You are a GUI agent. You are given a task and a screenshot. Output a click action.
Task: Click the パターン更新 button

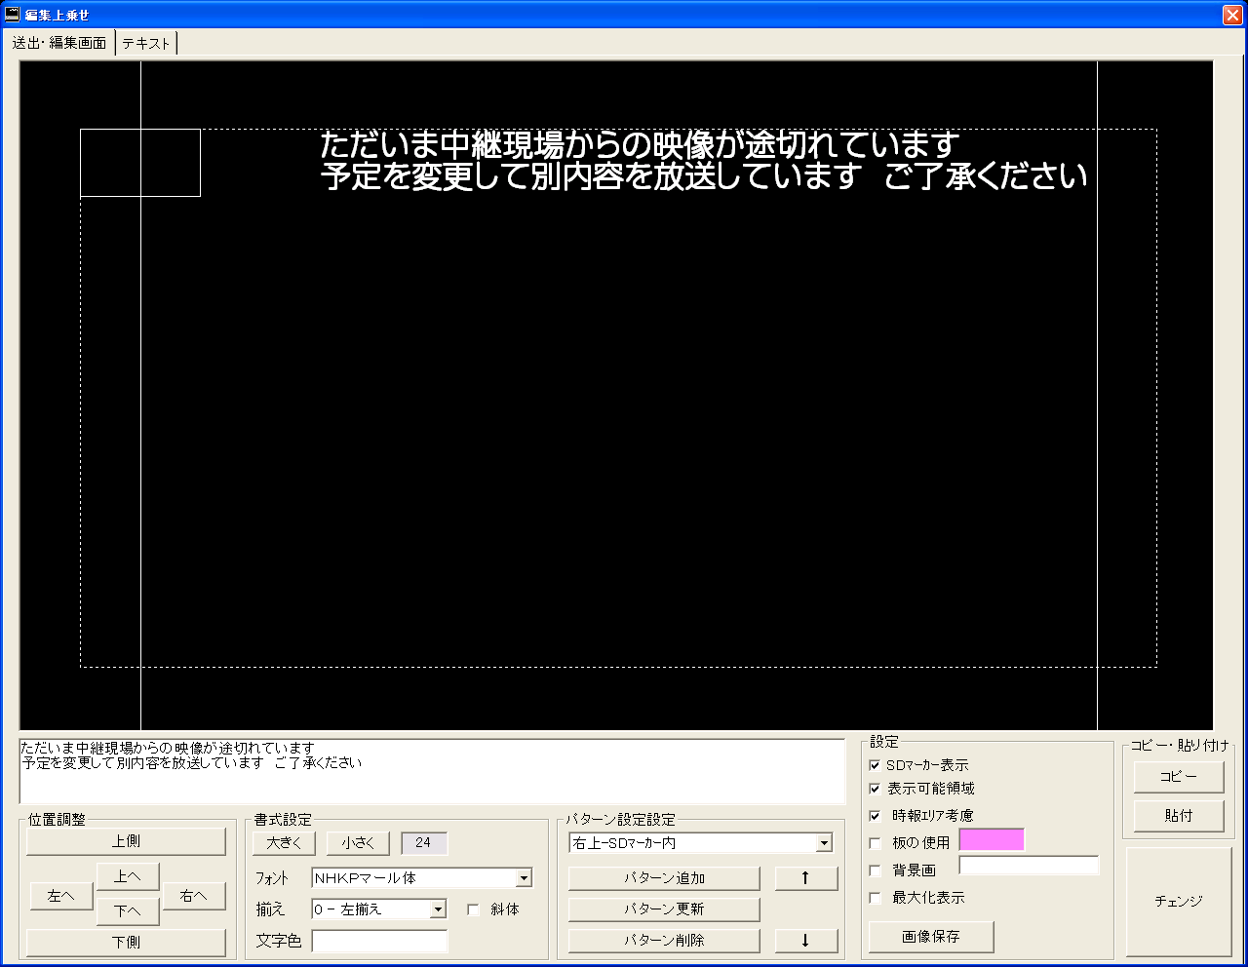point(664,909)
